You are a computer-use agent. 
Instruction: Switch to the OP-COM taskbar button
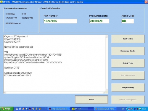82,109
